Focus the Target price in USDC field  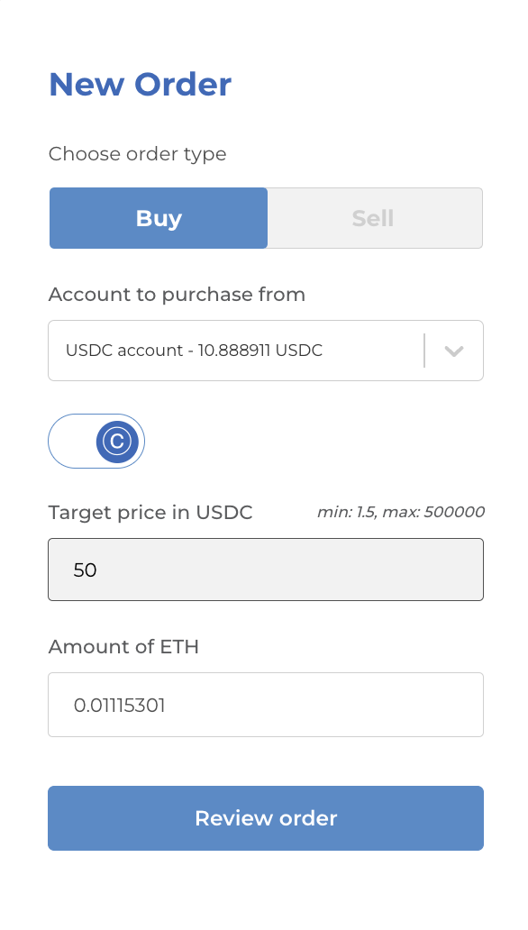click(x=266, y=570)
